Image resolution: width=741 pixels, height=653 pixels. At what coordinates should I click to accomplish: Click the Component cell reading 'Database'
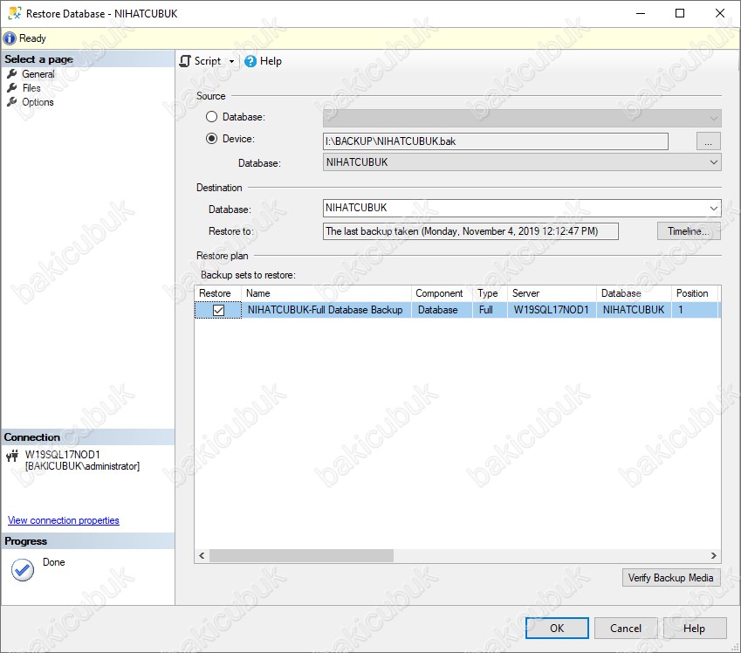tap(442, 310)
